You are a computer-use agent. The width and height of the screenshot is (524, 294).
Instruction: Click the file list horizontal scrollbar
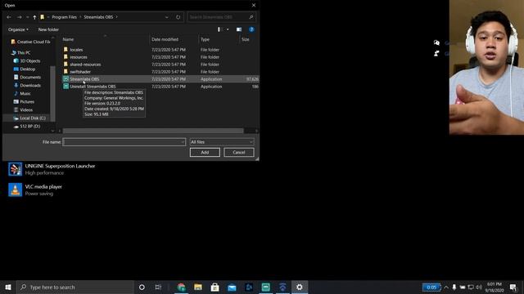153,131
